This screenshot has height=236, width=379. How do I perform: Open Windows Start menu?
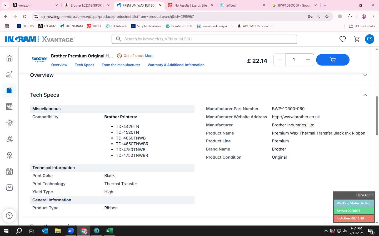coord(6,231)
